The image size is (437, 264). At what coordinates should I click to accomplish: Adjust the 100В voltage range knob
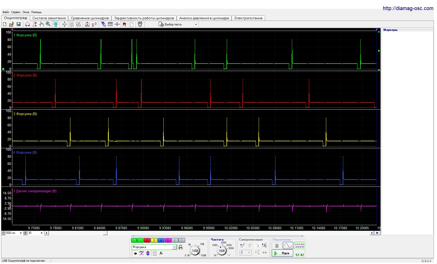pyautogui.click(x=195, y=251)
